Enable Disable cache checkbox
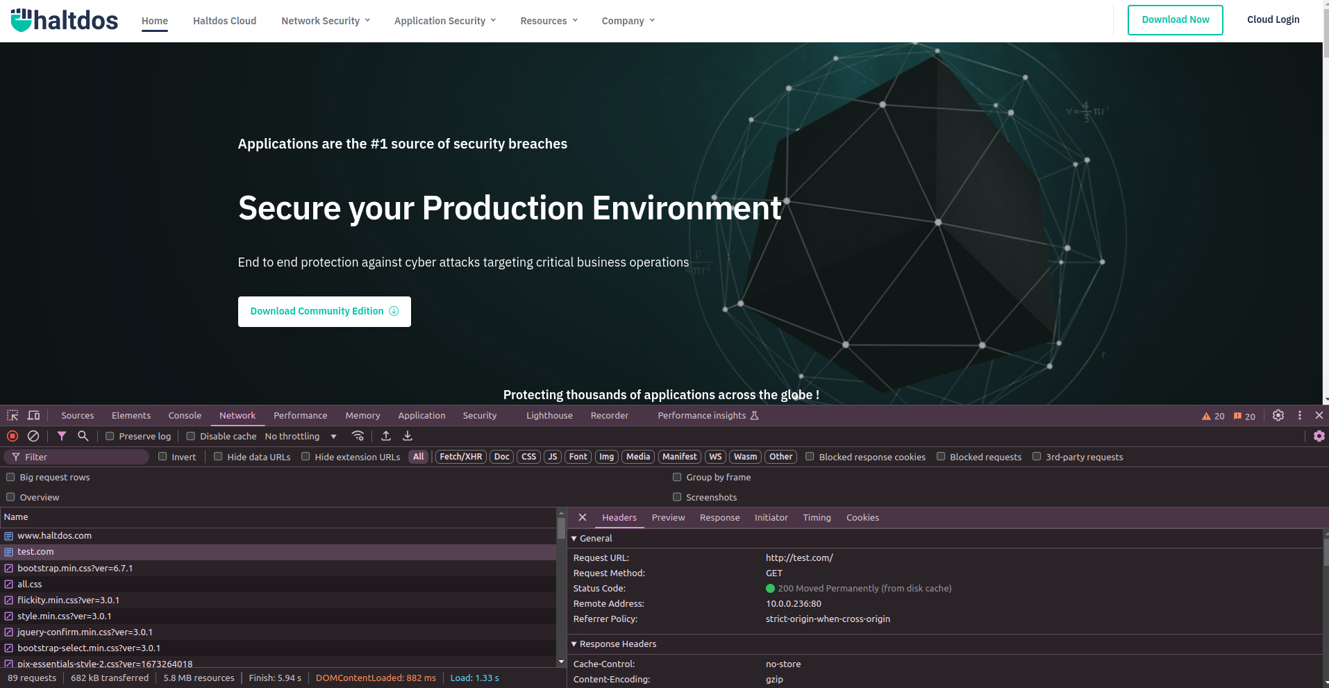 (190, 436)
